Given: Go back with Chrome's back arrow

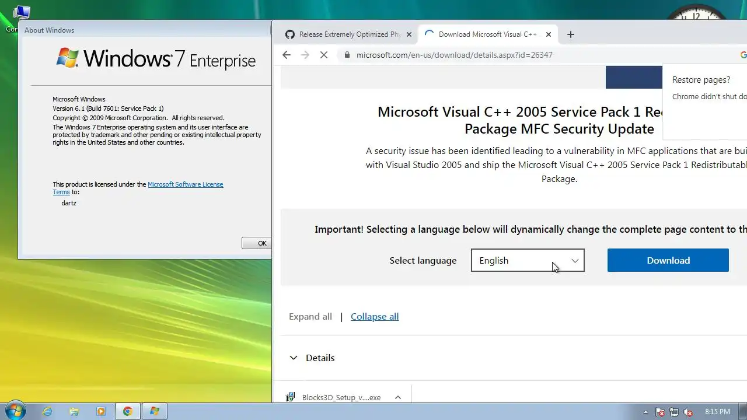Looking at the screenshot, I should [x=286, y=55].
